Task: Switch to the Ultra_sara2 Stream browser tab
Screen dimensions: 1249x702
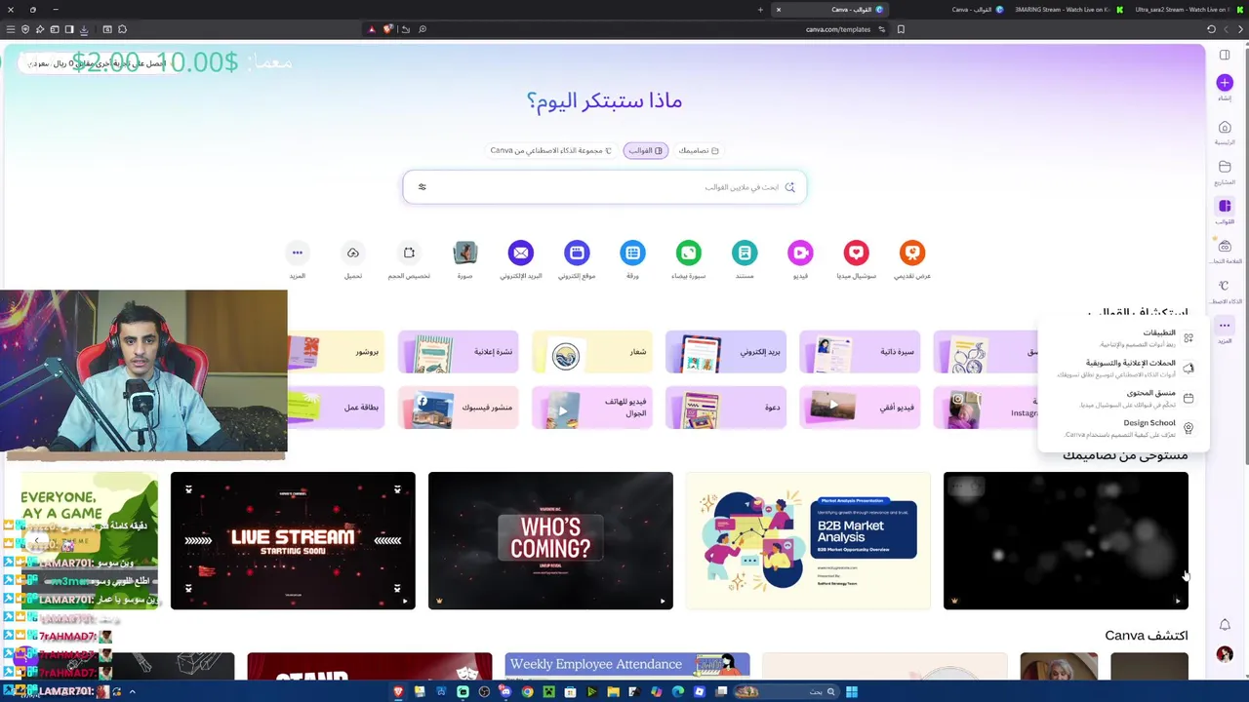Action: 1188,10
